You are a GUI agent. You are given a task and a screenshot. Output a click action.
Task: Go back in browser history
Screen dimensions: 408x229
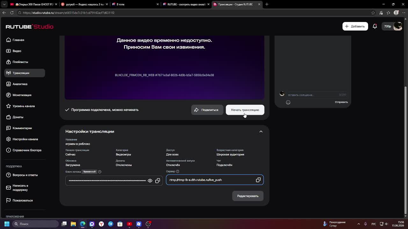(4, 13)
